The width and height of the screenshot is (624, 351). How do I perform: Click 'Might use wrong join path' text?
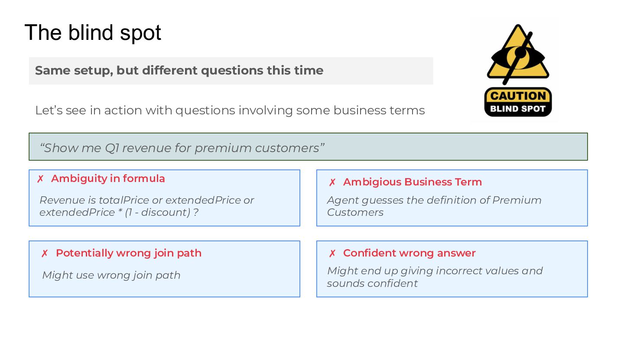(111, 275)
